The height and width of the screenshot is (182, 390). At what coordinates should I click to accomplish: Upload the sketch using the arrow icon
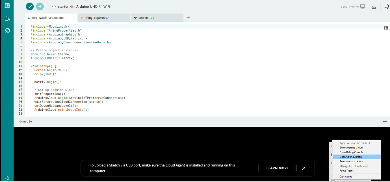pos(40,6)
